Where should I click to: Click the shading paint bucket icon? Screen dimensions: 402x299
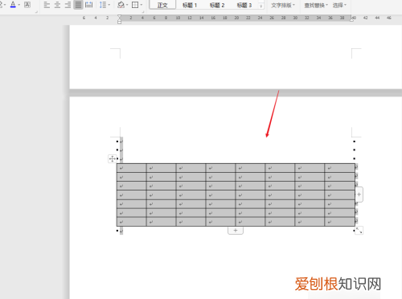coord(121,5)
